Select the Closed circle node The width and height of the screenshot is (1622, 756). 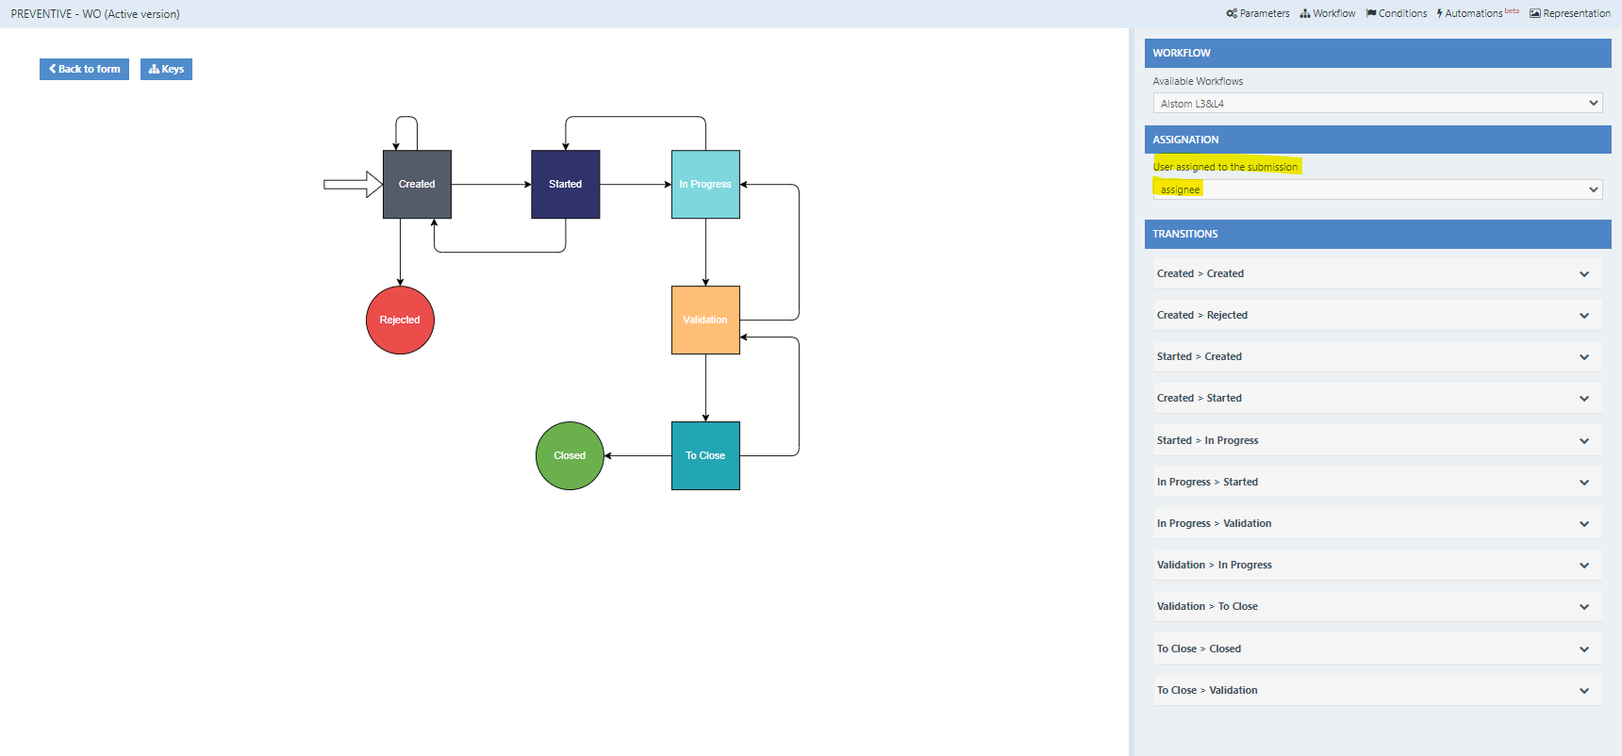point(570,456)
